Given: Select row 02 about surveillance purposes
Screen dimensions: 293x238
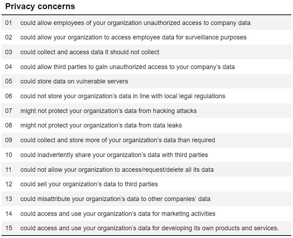Looking at the screenshot, I should click(x=146, y=37).
